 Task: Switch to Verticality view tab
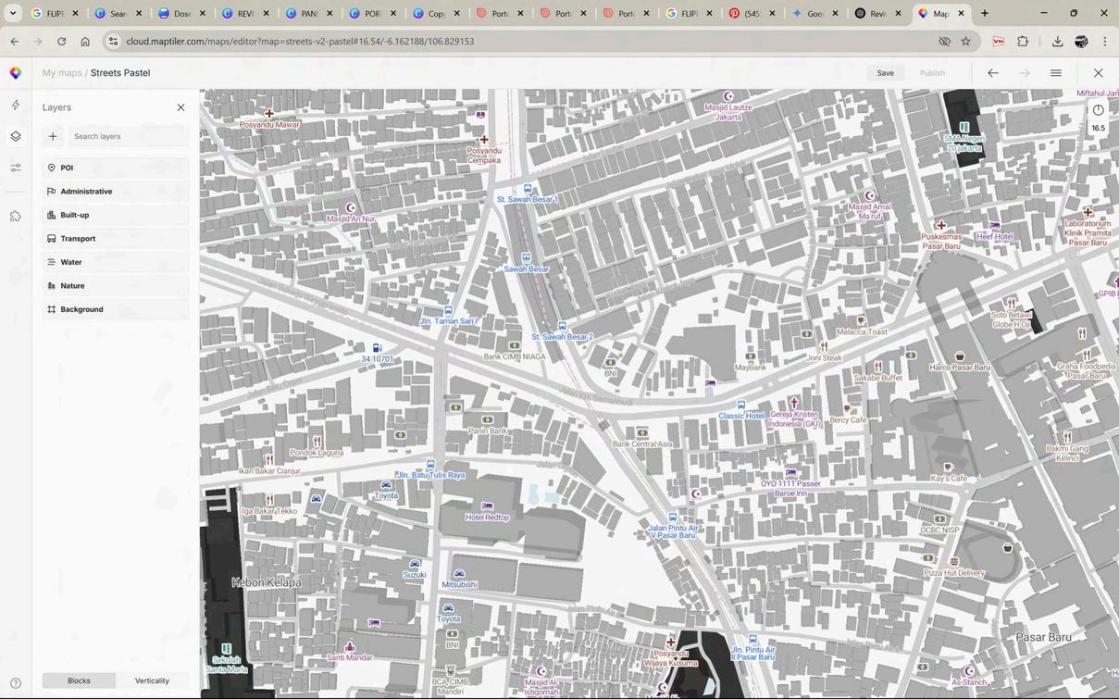pyautogui.click(x=152, y=680)
